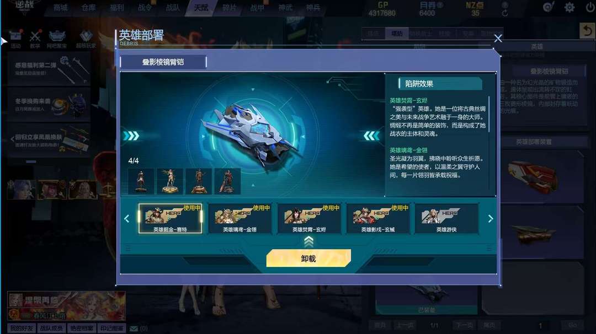Viewport: 596px width, 334px height.
Task: Click the refresh icon under currency display
Action: 505,13
